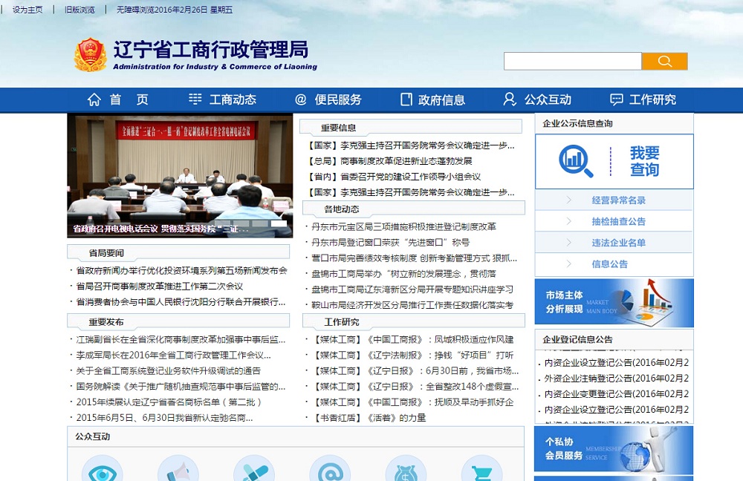This screenshot has width=743, height=481.
Task: Open news 盘锦市工商局举办"树立新的发展理念"
Action: (403, 274)
